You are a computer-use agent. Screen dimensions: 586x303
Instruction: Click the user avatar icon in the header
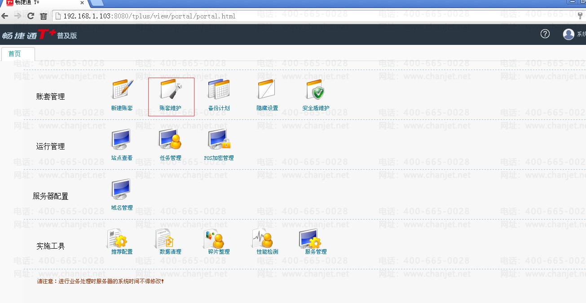tap(568, 34)
